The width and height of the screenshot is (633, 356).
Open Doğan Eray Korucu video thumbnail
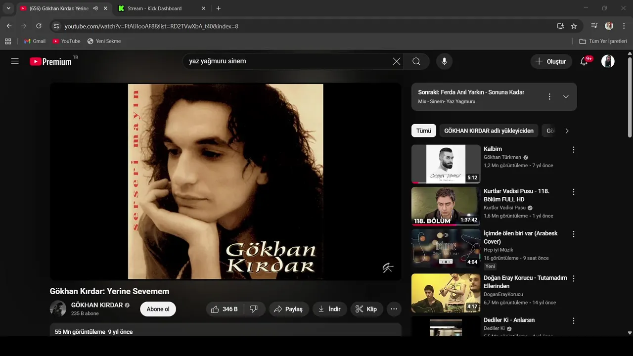(x=446, y=293)
